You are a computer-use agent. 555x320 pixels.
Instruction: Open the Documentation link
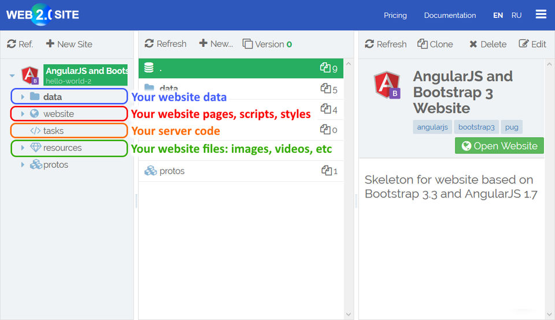(x=450, y=15)
